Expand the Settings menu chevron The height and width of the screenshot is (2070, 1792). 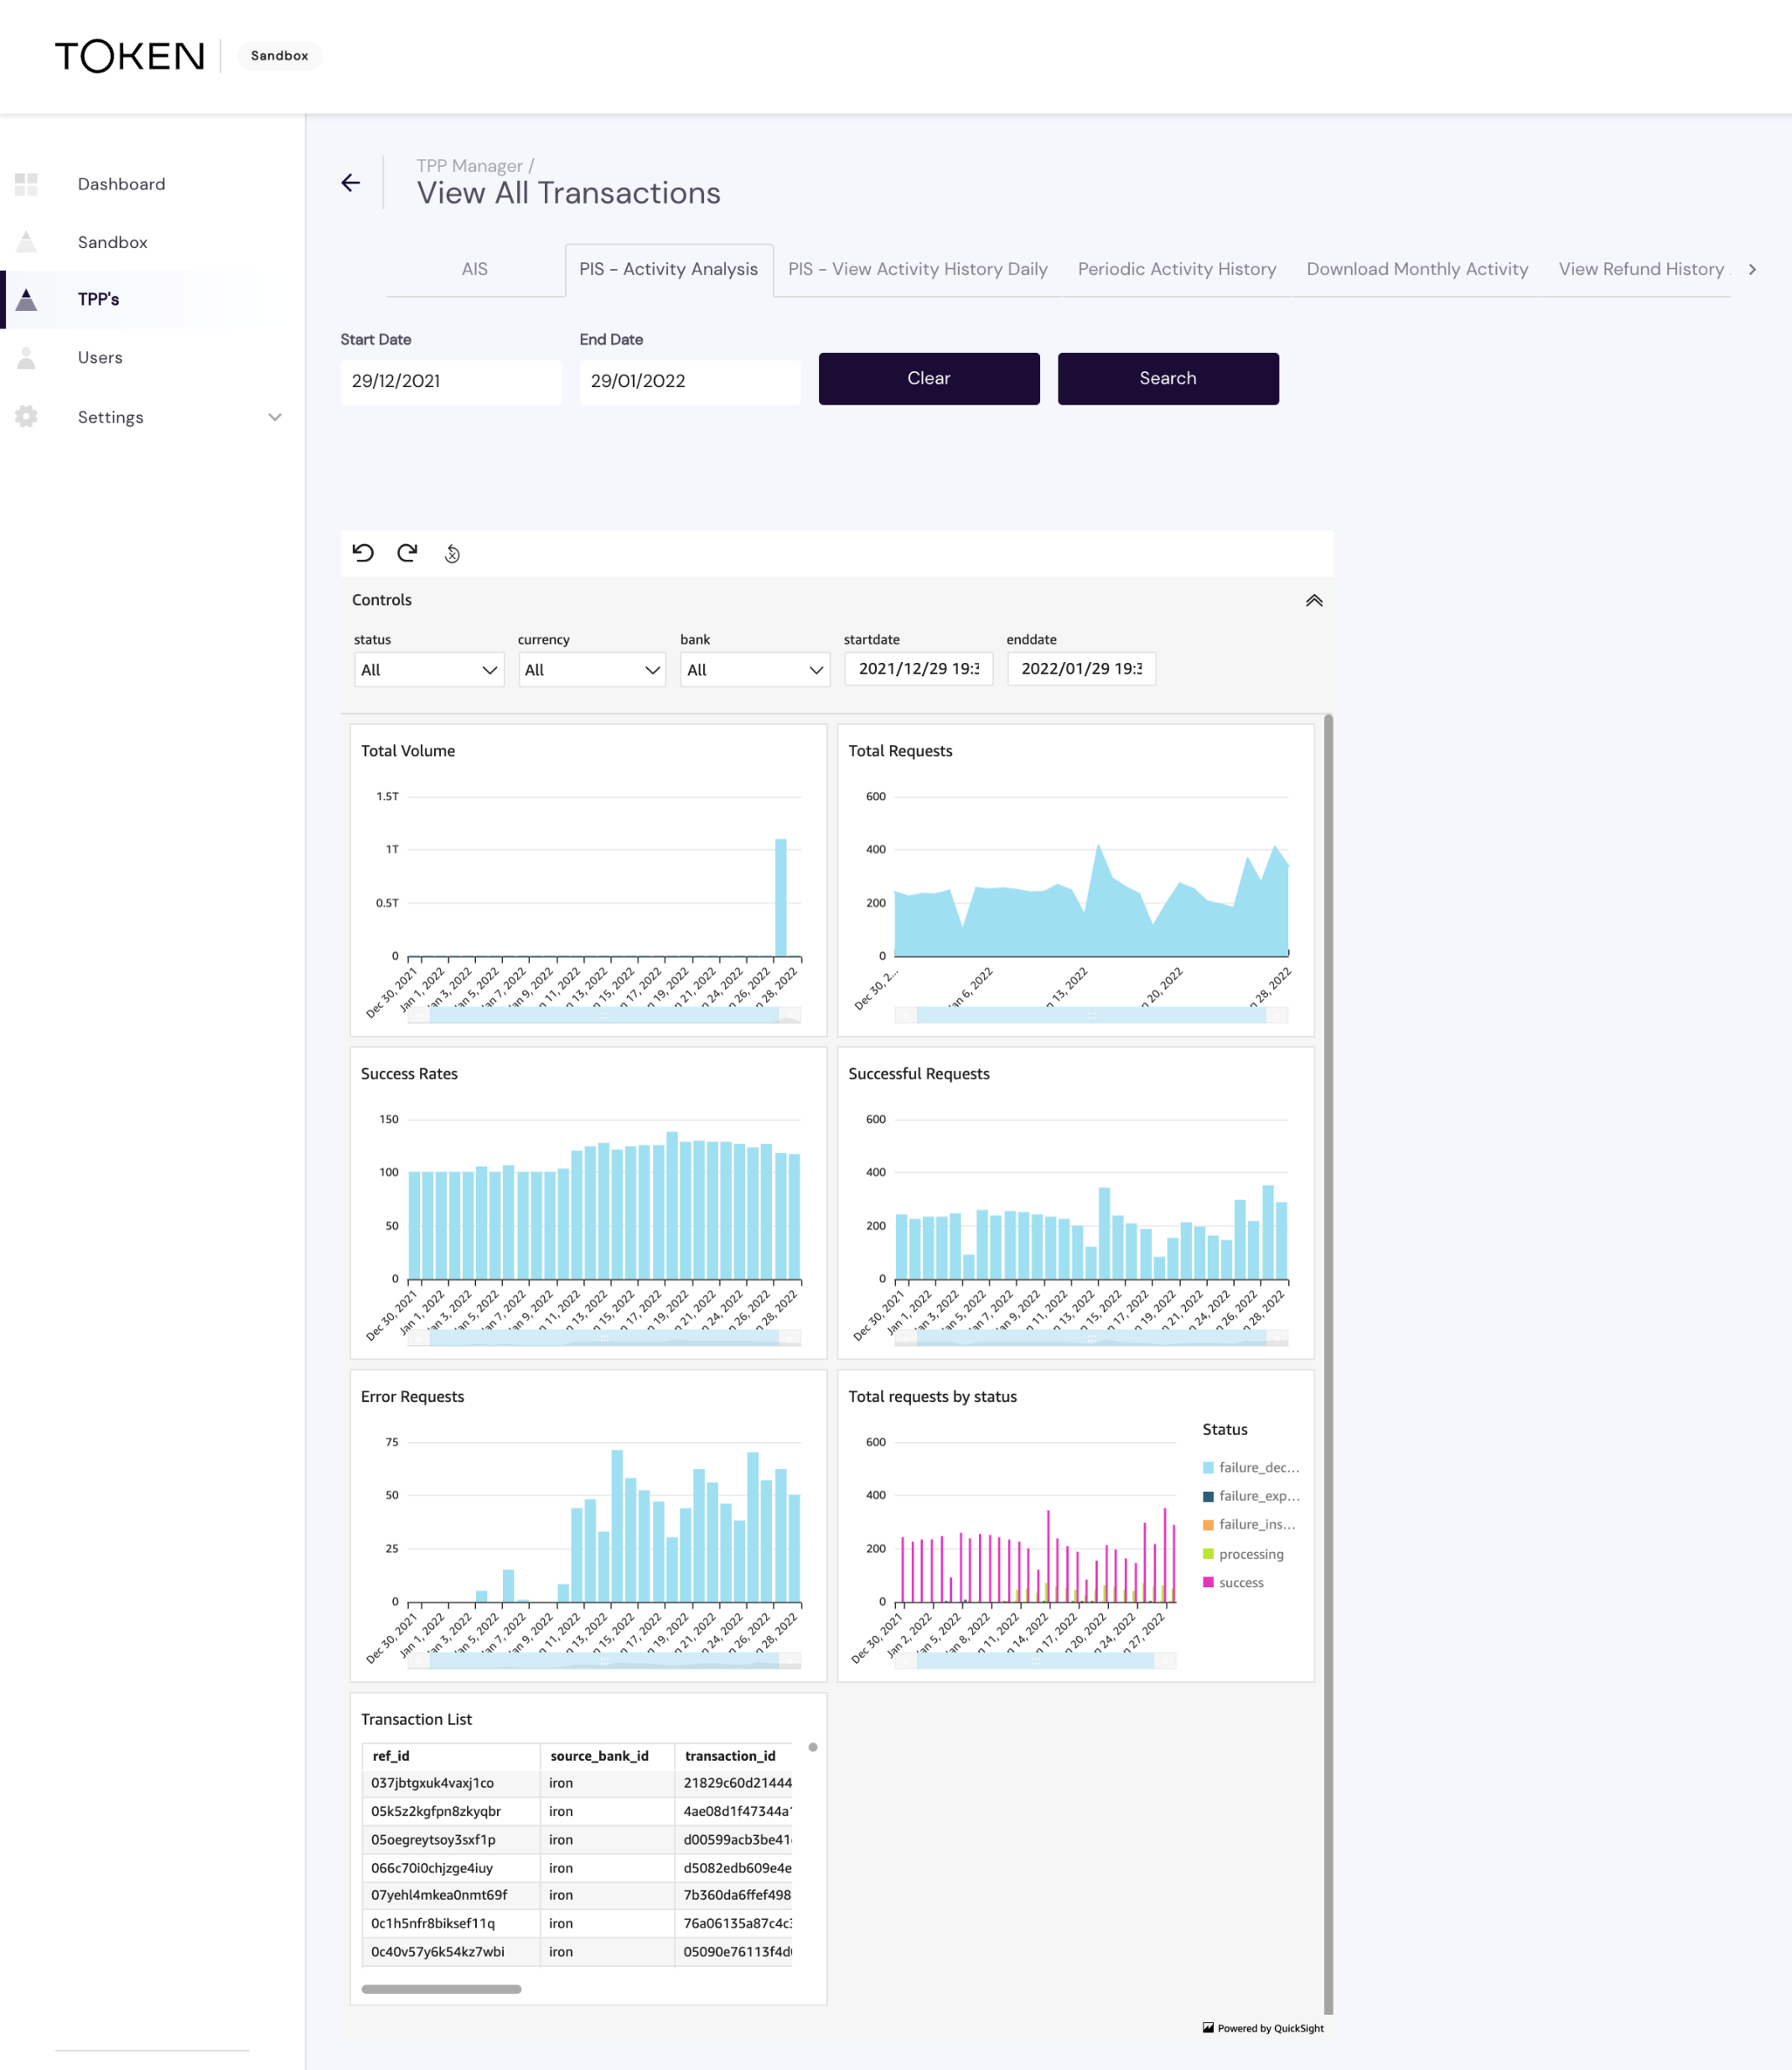[275, 417]
